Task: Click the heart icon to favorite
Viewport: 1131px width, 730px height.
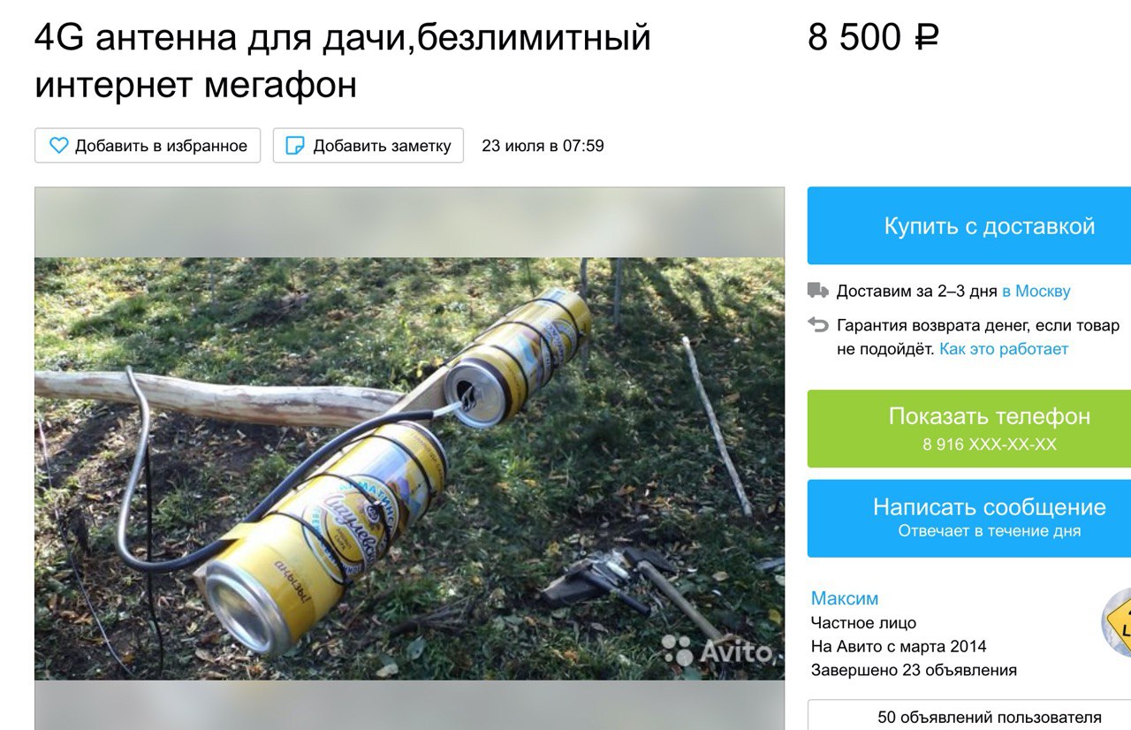Action: (58, 146)
